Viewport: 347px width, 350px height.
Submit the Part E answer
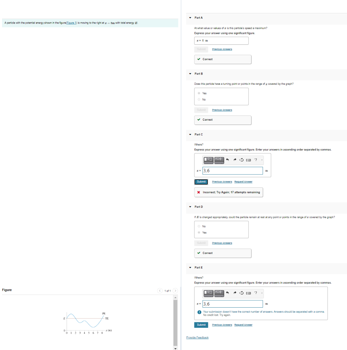[201, 325]
